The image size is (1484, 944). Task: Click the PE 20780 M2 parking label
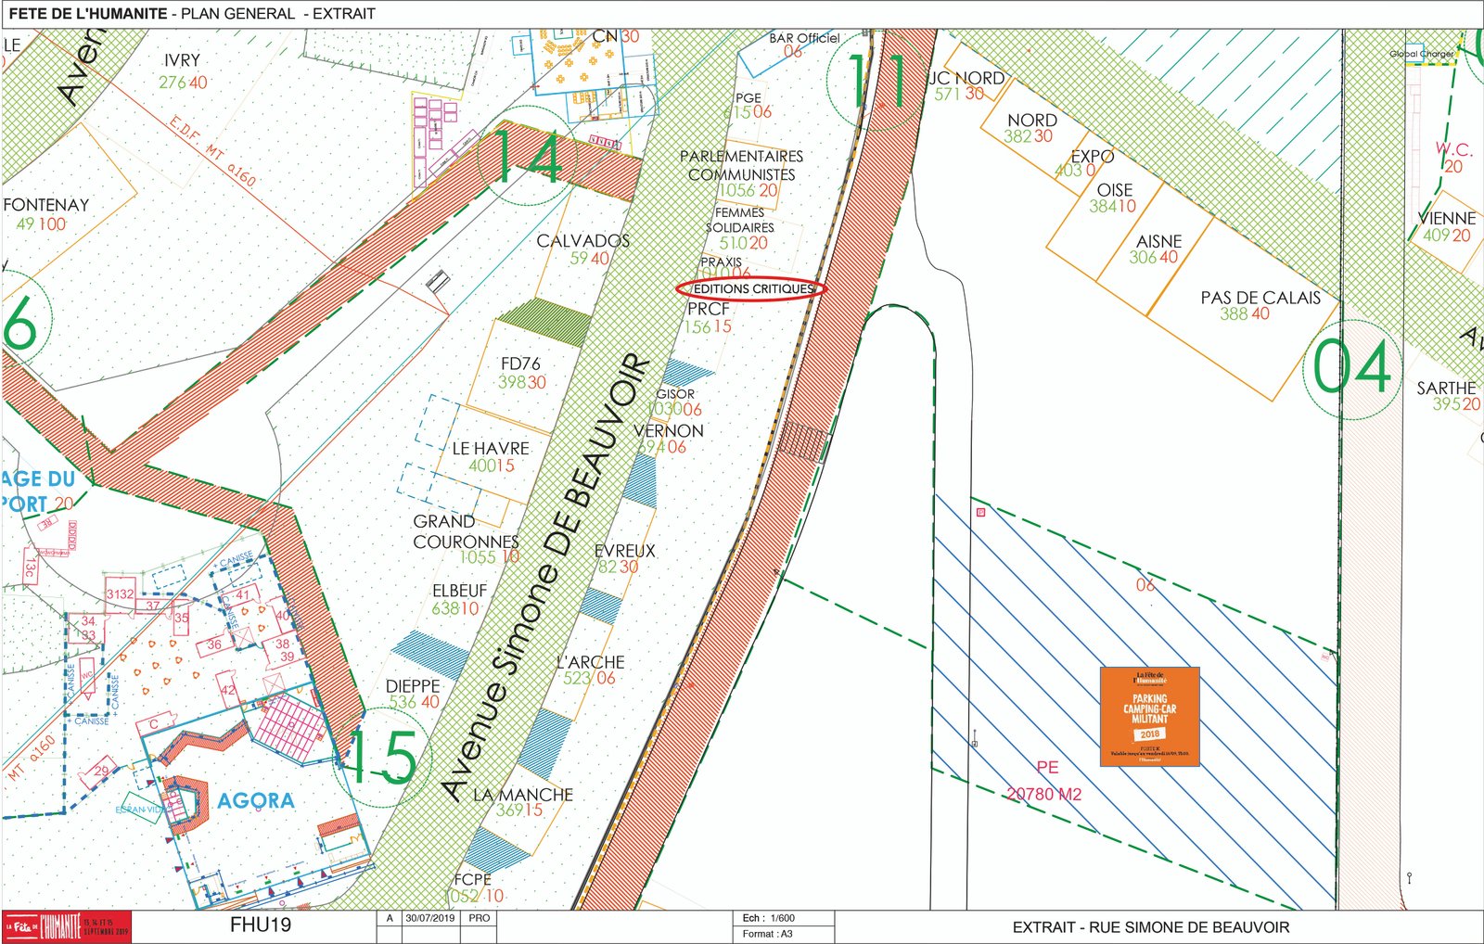(x=1045, y=781)
